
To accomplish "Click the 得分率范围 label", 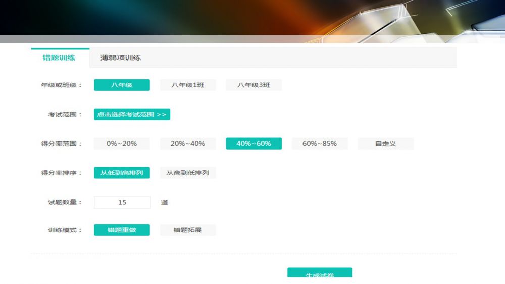I will click(x=61, y=144).
